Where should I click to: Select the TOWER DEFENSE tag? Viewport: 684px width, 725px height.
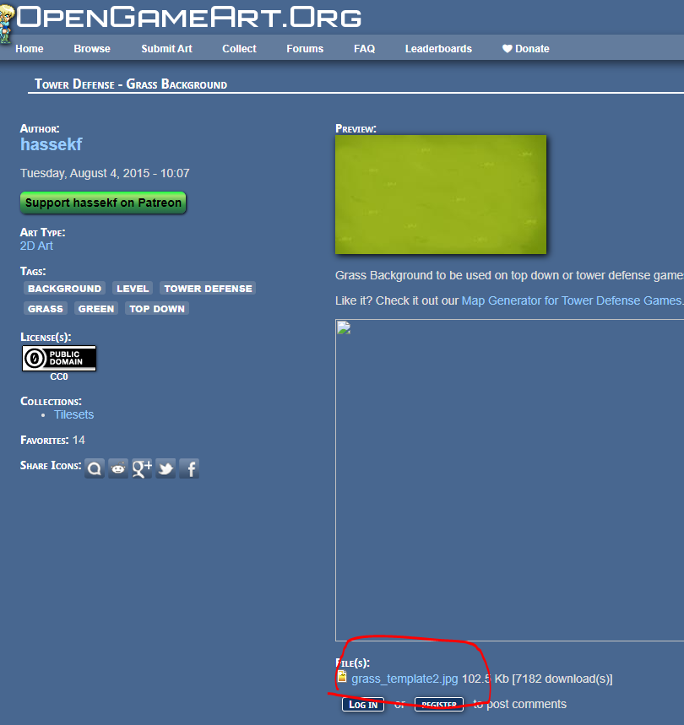pos(208,289)
